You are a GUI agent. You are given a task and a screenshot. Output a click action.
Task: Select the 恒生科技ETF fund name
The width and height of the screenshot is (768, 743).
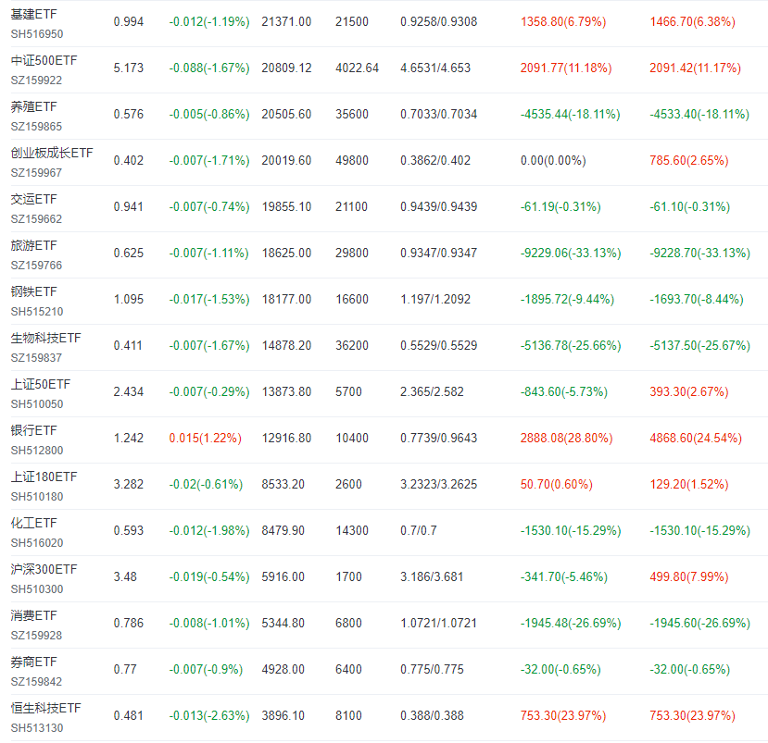pyautogui.click(x=46, y=708)
